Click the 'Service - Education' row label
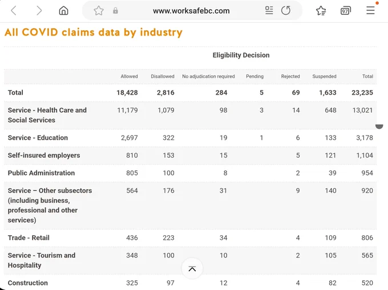 coord(38,137)
